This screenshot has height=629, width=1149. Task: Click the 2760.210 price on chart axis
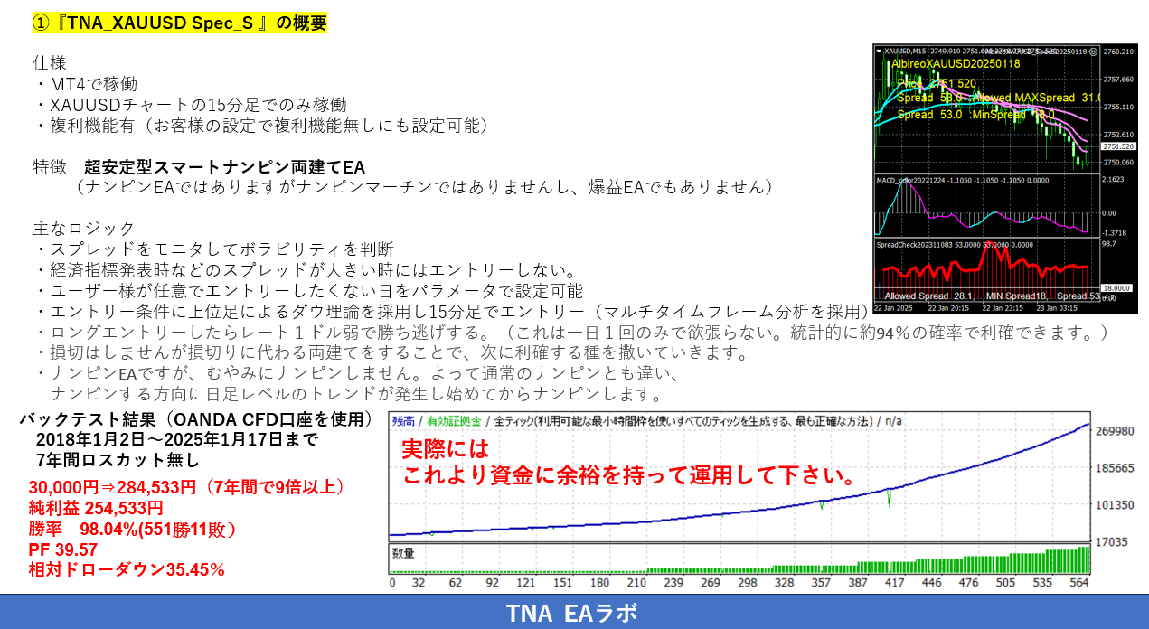[1119, 52]
